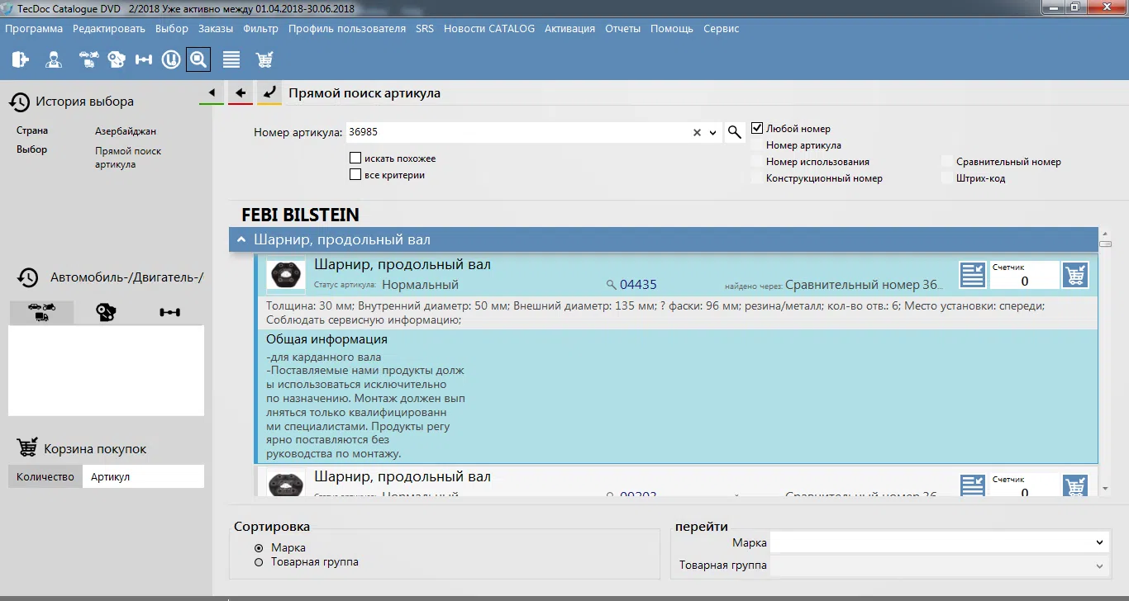Viewport: 1129px width, 601px height.
Task: Toggle the 'Штрих-код' checkbox
Action: click(x=946, y=178)
